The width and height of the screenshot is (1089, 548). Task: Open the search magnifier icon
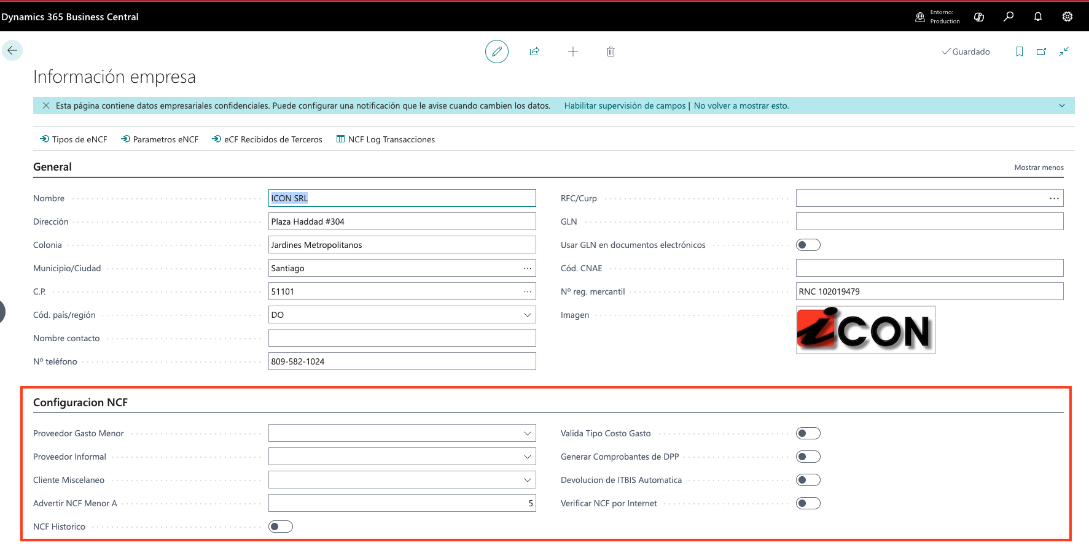point(1008,17)
